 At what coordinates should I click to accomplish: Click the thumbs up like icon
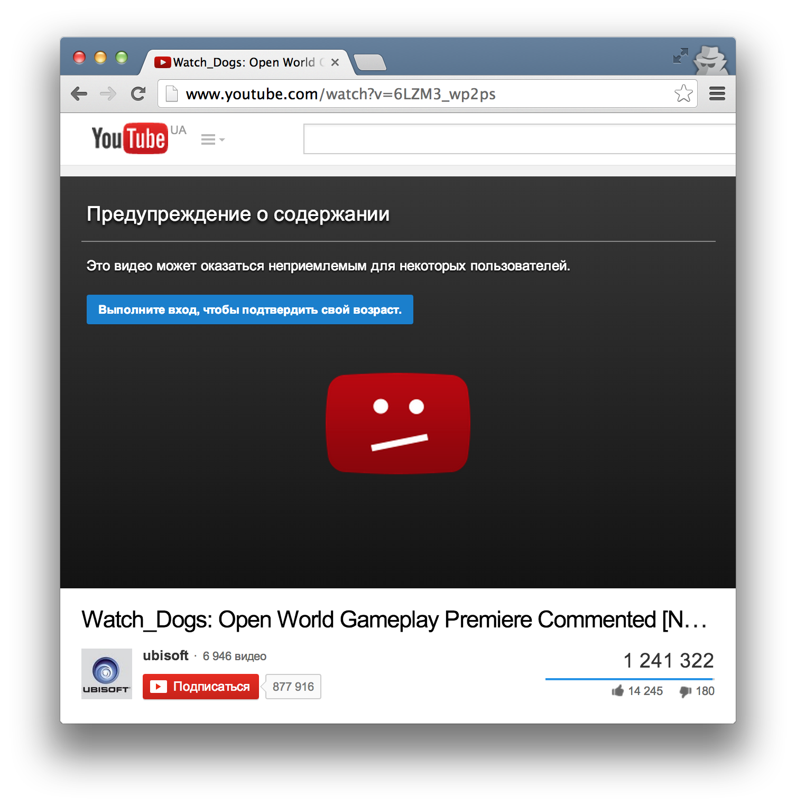617,691
